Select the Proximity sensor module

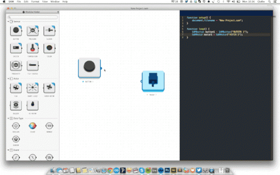click(x=16, y=65)
